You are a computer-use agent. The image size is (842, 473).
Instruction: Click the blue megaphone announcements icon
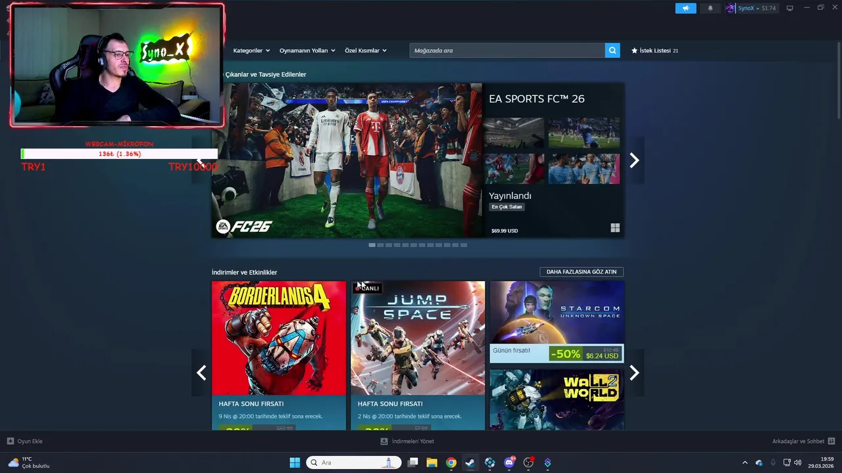coord(685,9)
